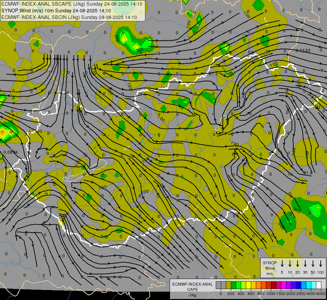The height and width of the screenshot is (300, 327).
Task: Click the 1500 tick label on CAPE scale
Action: [x=281, y=294]
